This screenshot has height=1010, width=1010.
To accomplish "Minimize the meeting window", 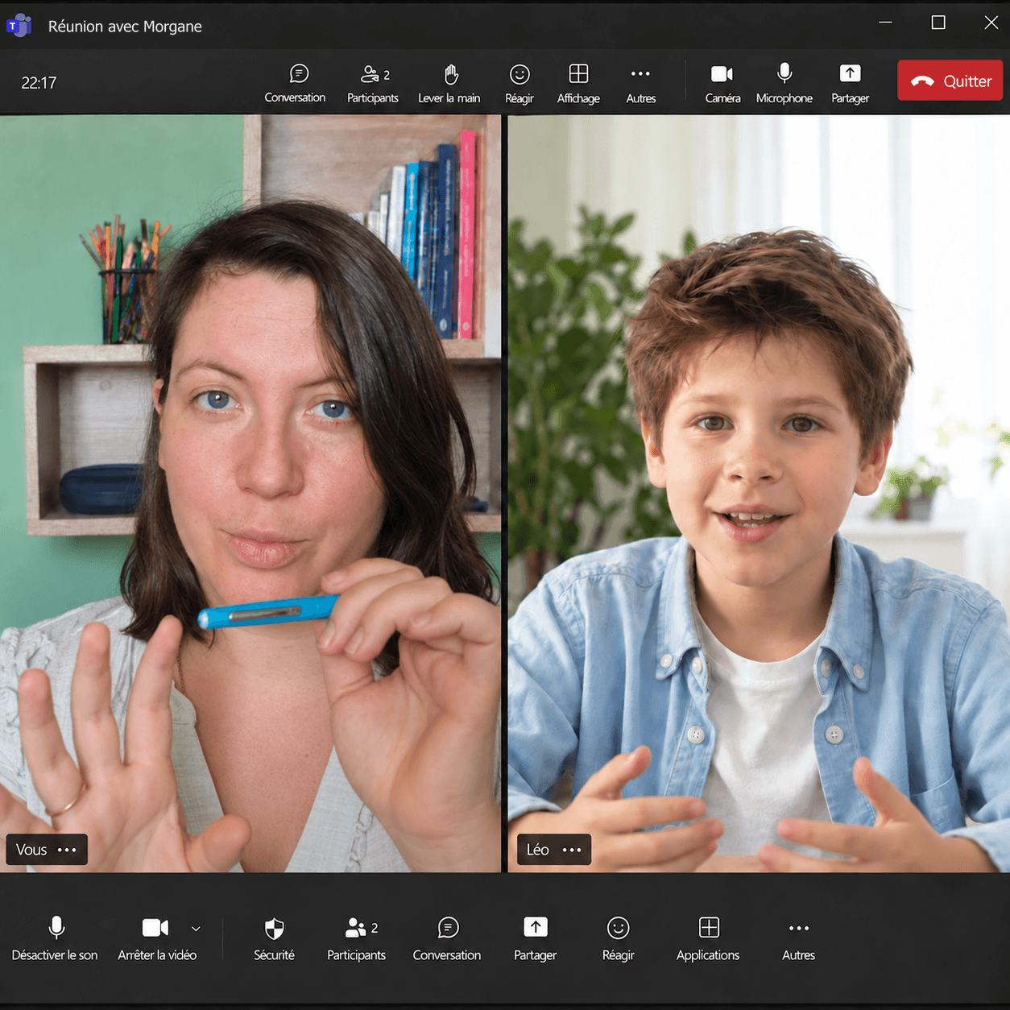I will (x=886, y=23).
